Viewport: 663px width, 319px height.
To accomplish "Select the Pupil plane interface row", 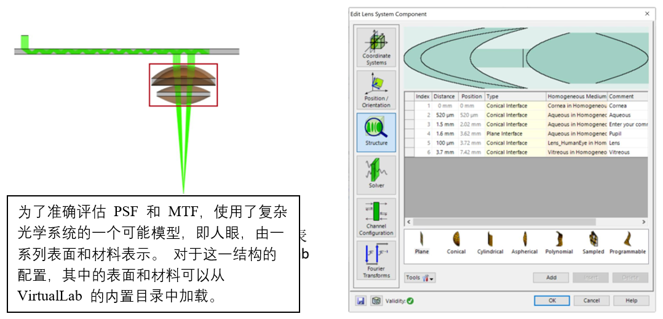I will pos(526,134).
